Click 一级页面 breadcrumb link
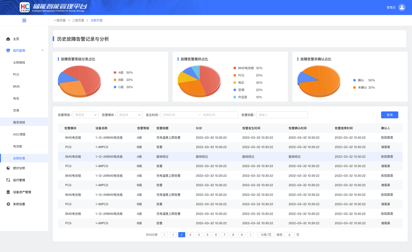 60,21
